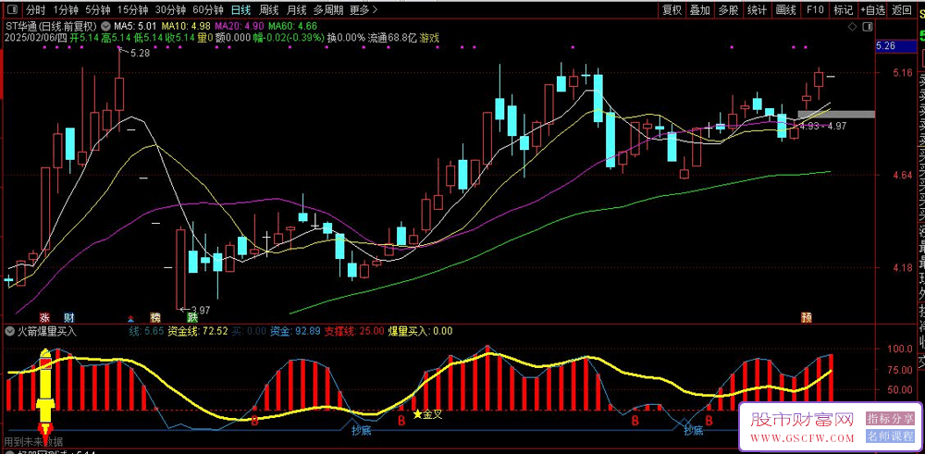Screen dimensions: 925x454
Task: Click the MA20: 4.90 label
Action: (x=240, y=26)
